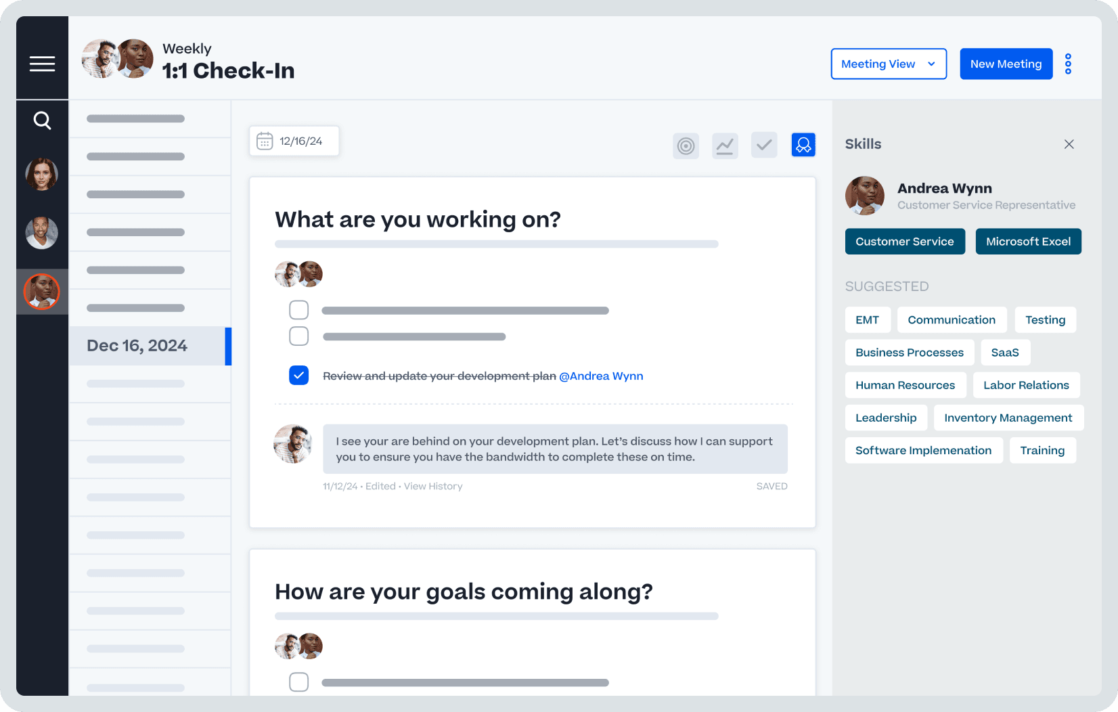
Task: Select Andrea Wynn's avatar in sidebar
Action: [x=42, y=292]
